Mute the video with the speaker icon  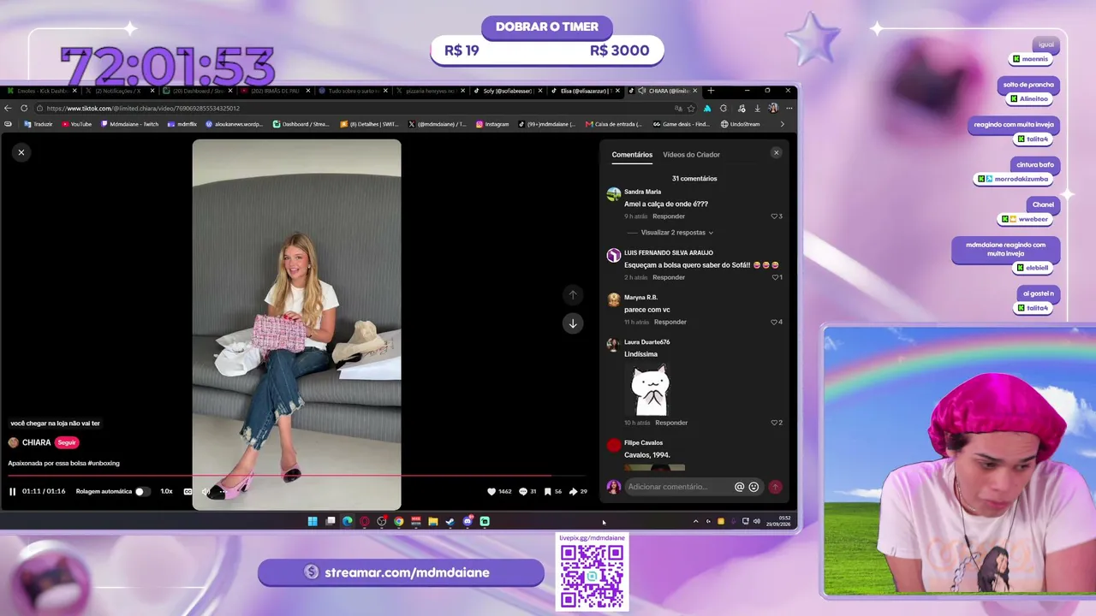click(x=205, y=491)
